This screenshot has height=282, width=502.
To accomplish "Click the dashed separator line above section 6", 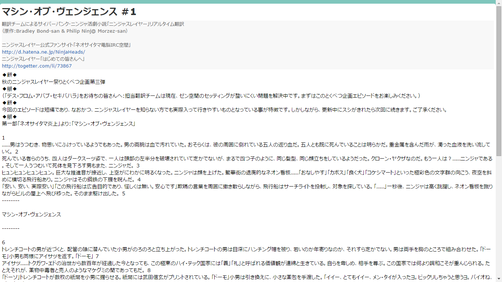I will click(10, 228).
